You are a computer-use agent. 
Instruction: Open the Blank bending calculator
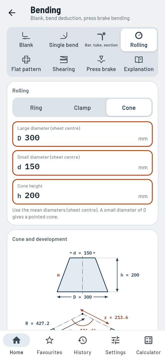pyautogui.click(x=26, y=40)
